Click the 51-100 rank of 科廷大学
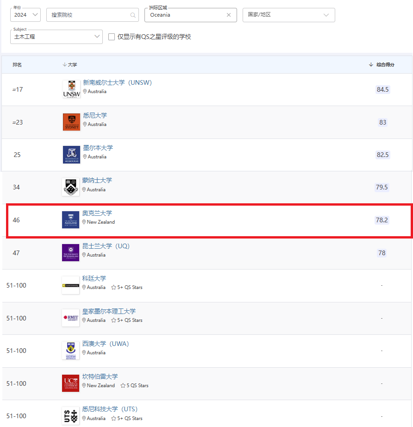 tap(16, 285)
